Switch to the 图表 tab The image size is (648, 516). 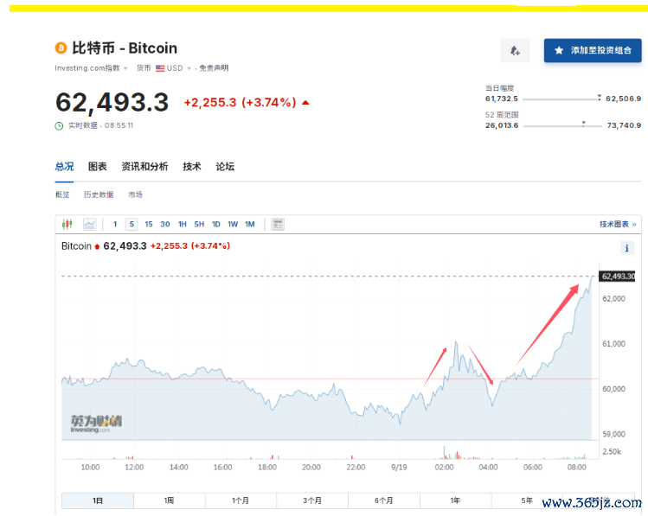pyautogui.click(x=98, y=166)
